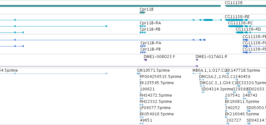Select the EK135545.5prime EST feature
Screen dimensions: 266x125
pyautogui.click(x=140, y=86)
